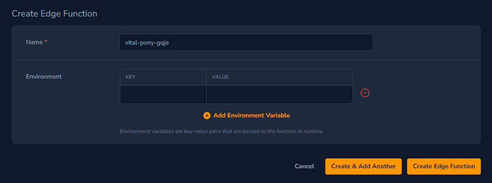The width and height of the screenshot is (492, 183).
Task: Focus the Name input field
Action: click(x=246, y=42)
